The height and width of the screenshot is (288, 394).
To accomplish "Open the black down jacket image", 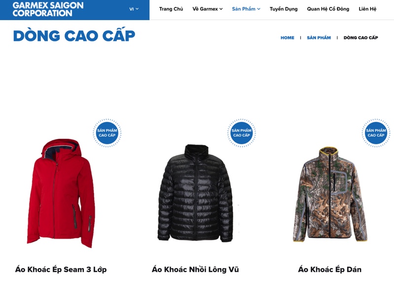I will pos(195,193).
